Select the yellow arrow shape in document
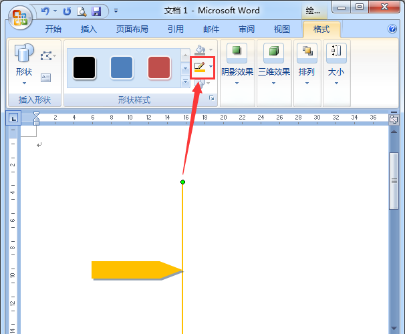Viewport: 405px width, 334px height. 134,270
